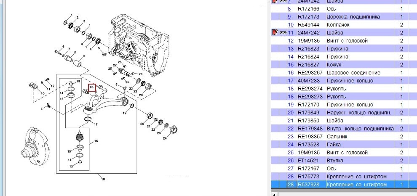Click callout number 16 in the diagram

point(95,141)
